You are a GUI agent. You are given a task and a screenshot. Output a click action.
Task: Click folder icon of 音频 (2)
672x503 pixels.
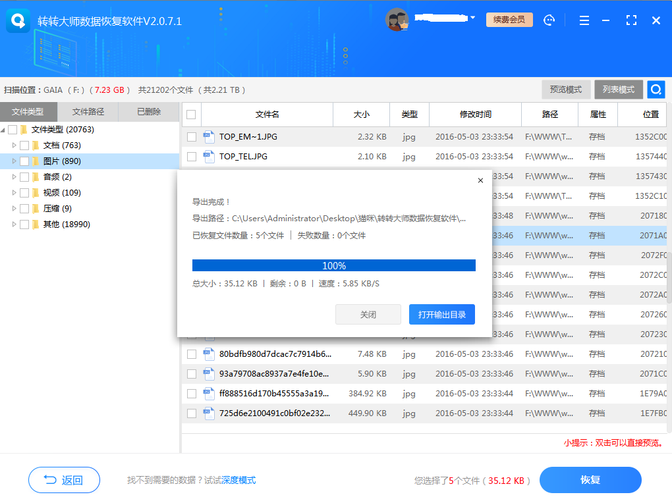coord(36,177)
